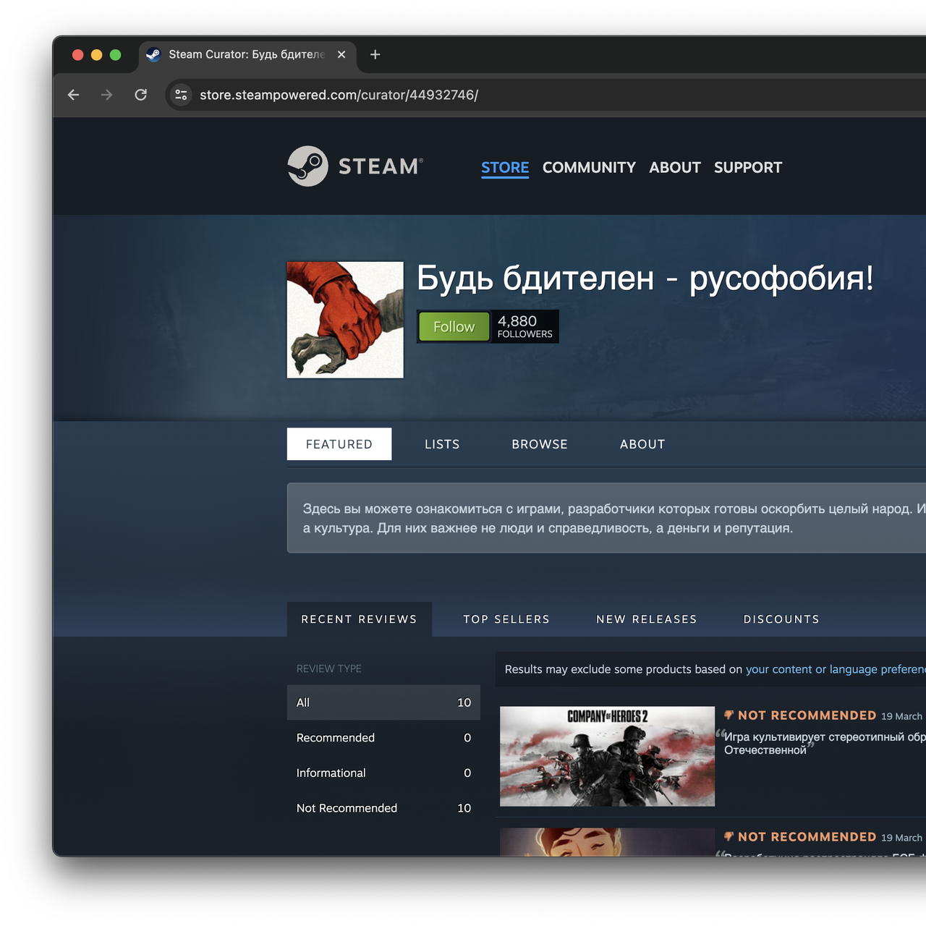The height and width of the screenshot is (926, 926).
Task: Click the curator description text box
Action: click(x=606, y=518)
